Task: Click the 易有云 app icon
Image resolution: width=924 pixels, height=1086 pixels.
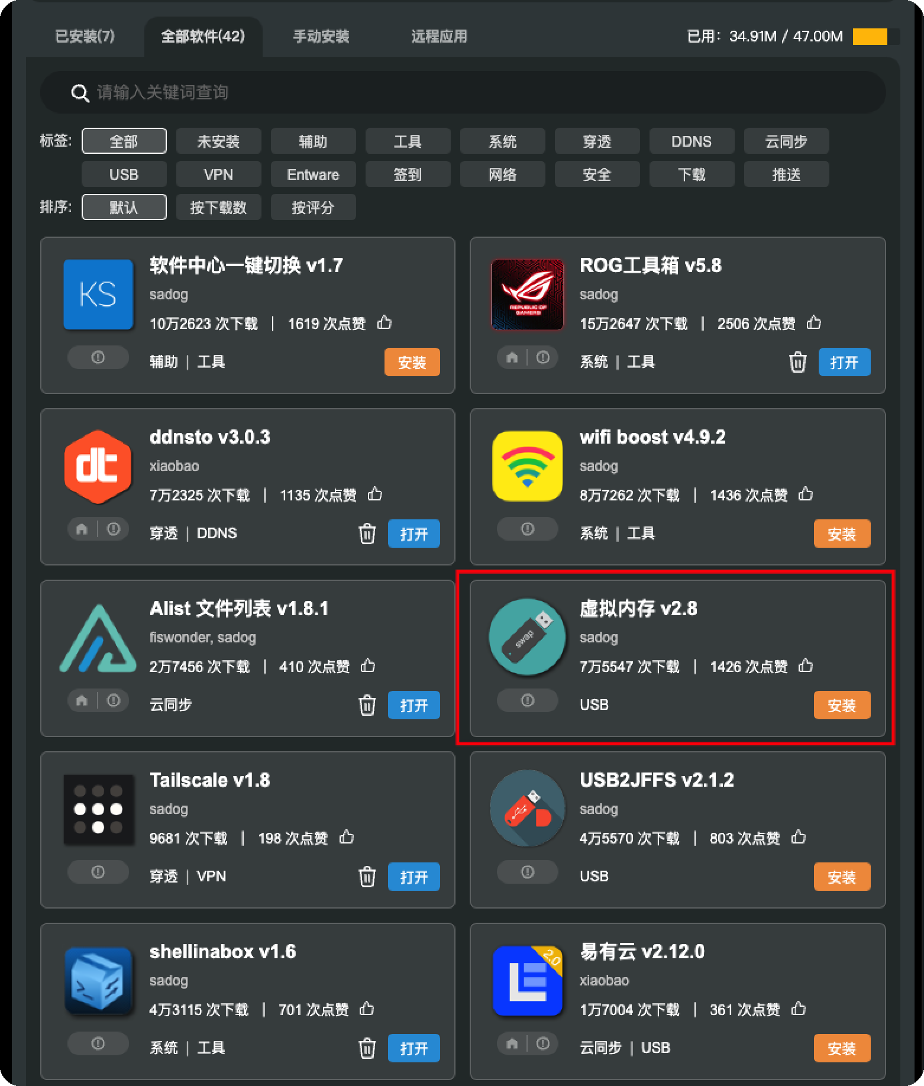Action: tap(528, 981)
